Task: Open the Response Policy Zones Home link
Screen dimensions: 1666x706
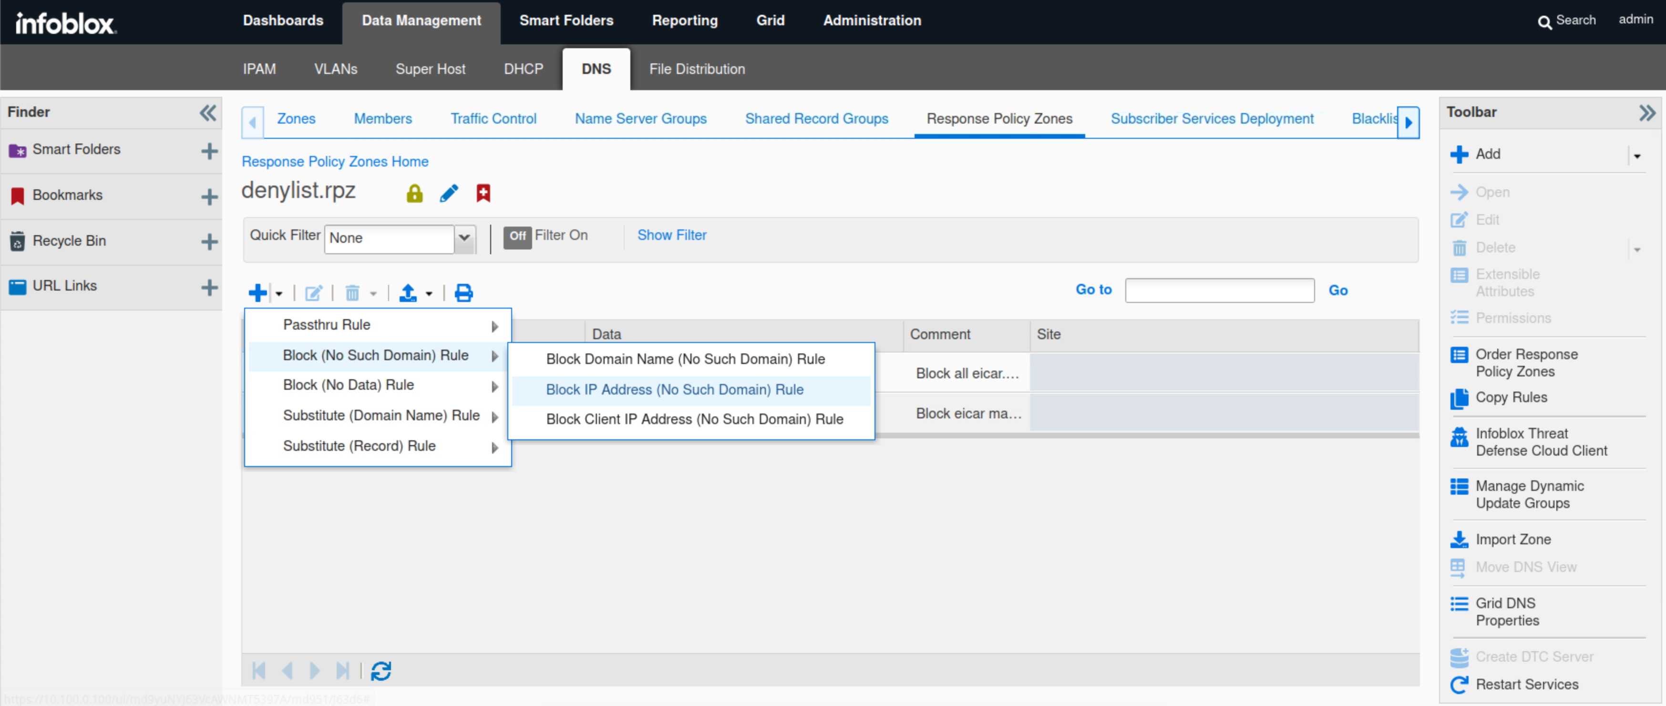Action: point(334,162)
